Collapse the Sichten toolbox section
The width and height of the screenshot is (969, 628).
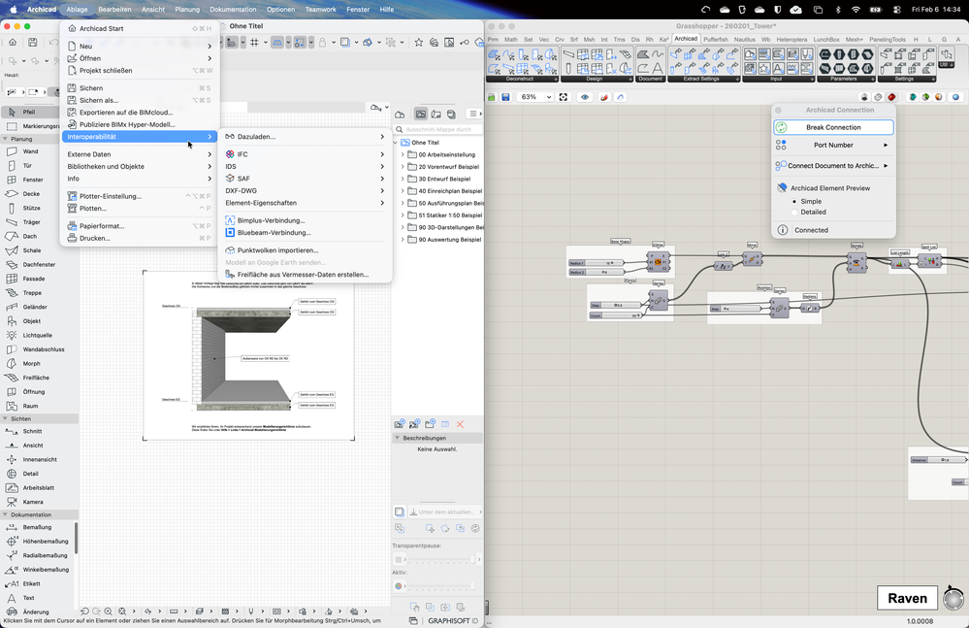pos(6,418)
